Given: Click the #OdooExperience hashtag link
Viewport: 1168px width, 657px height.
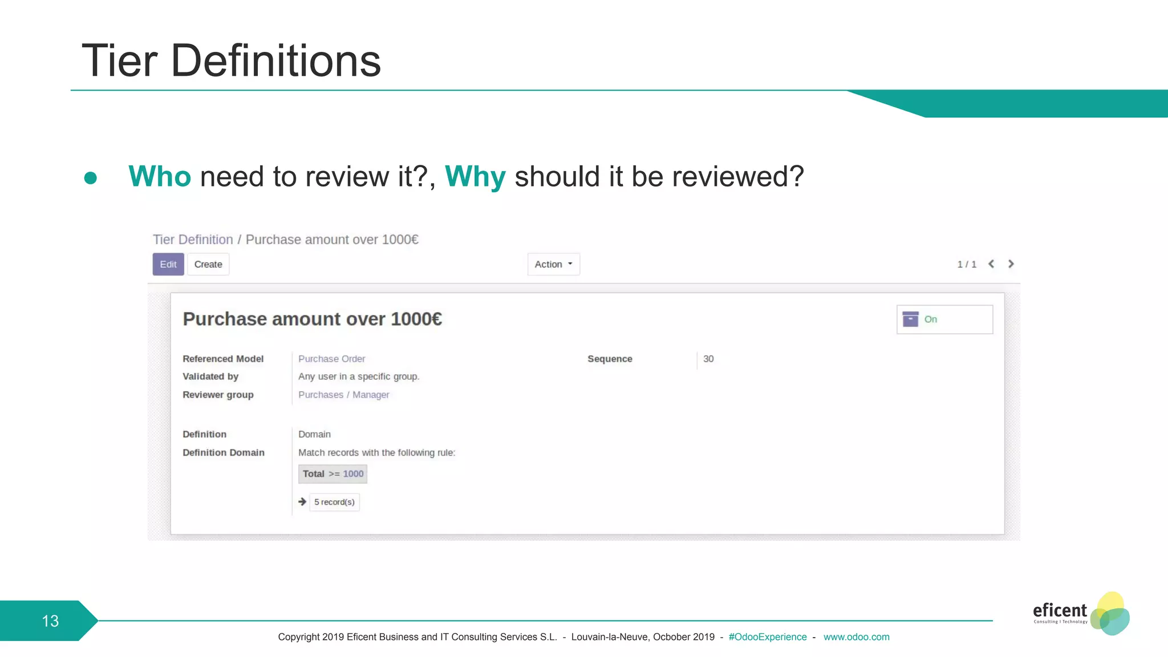Looking at the screenshot, I should pyautogui.click(x=768, y=637).
